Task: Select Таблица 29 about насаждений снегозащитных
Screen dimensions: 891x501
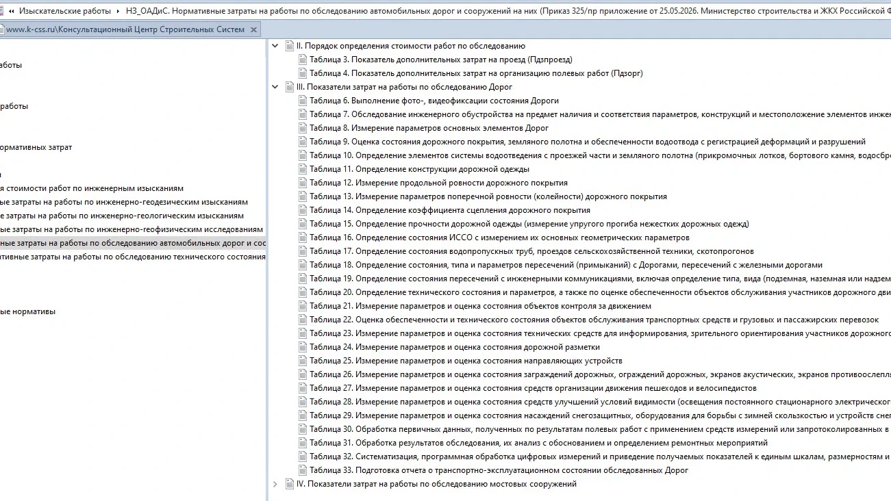Action: [600, 415]
